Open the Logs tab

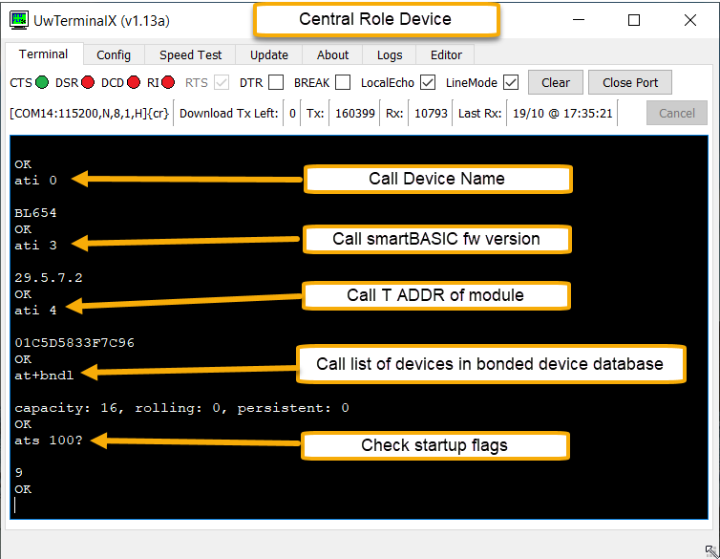[x=390, y=55]
